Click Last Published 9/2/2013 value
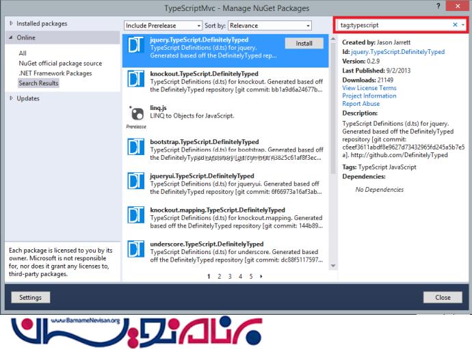 398,70
